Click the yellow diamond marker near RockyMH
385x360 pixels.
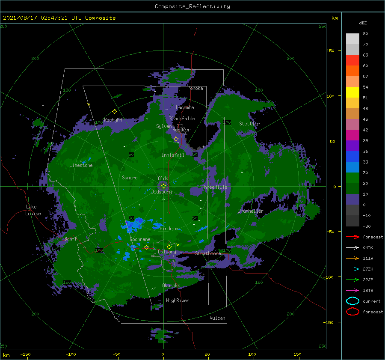[114, 112]
